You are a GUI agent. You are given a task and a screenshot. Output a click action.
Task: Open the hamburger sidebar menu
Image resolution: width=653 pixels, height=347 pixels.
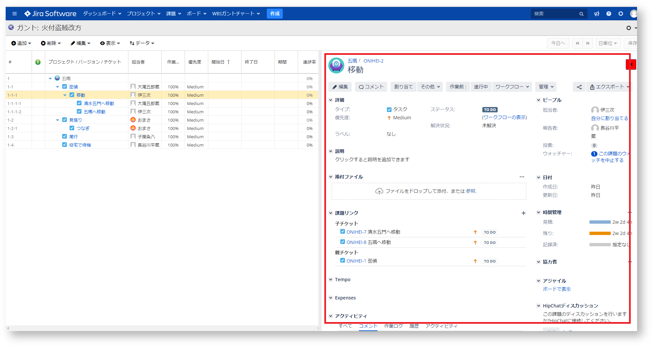[x=14, y=14]
